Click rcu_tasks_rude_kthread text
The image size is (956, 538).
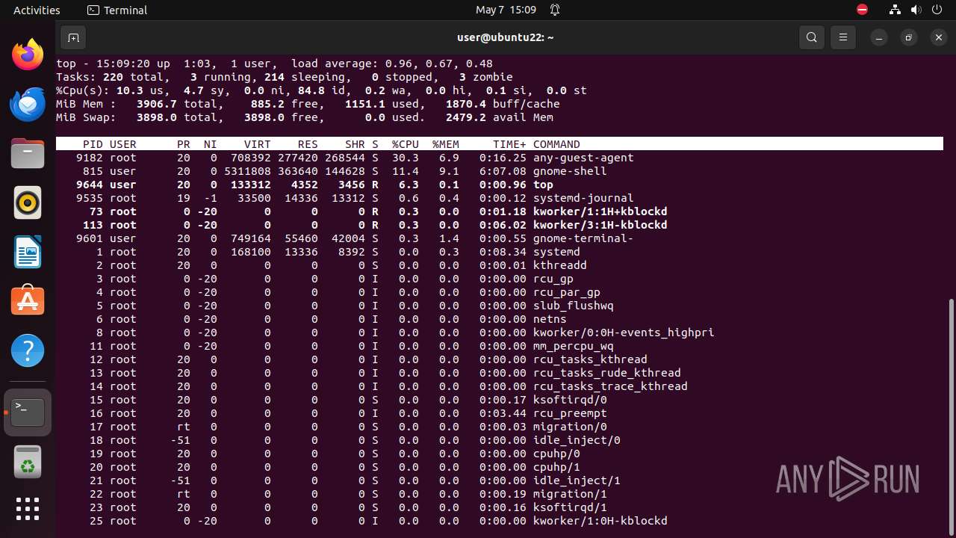click(x=607, y=373)
